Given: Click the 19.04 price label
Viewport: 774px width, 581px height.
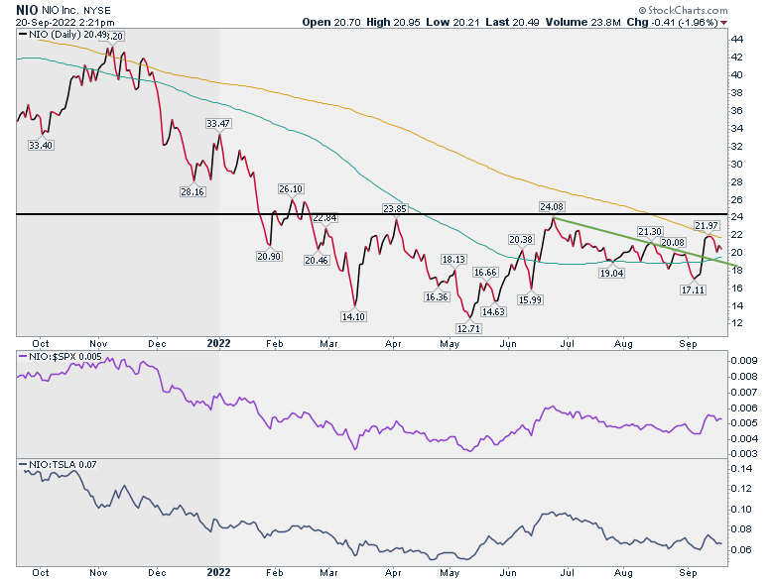Looking at the screenshot, I should pos(611,274).
